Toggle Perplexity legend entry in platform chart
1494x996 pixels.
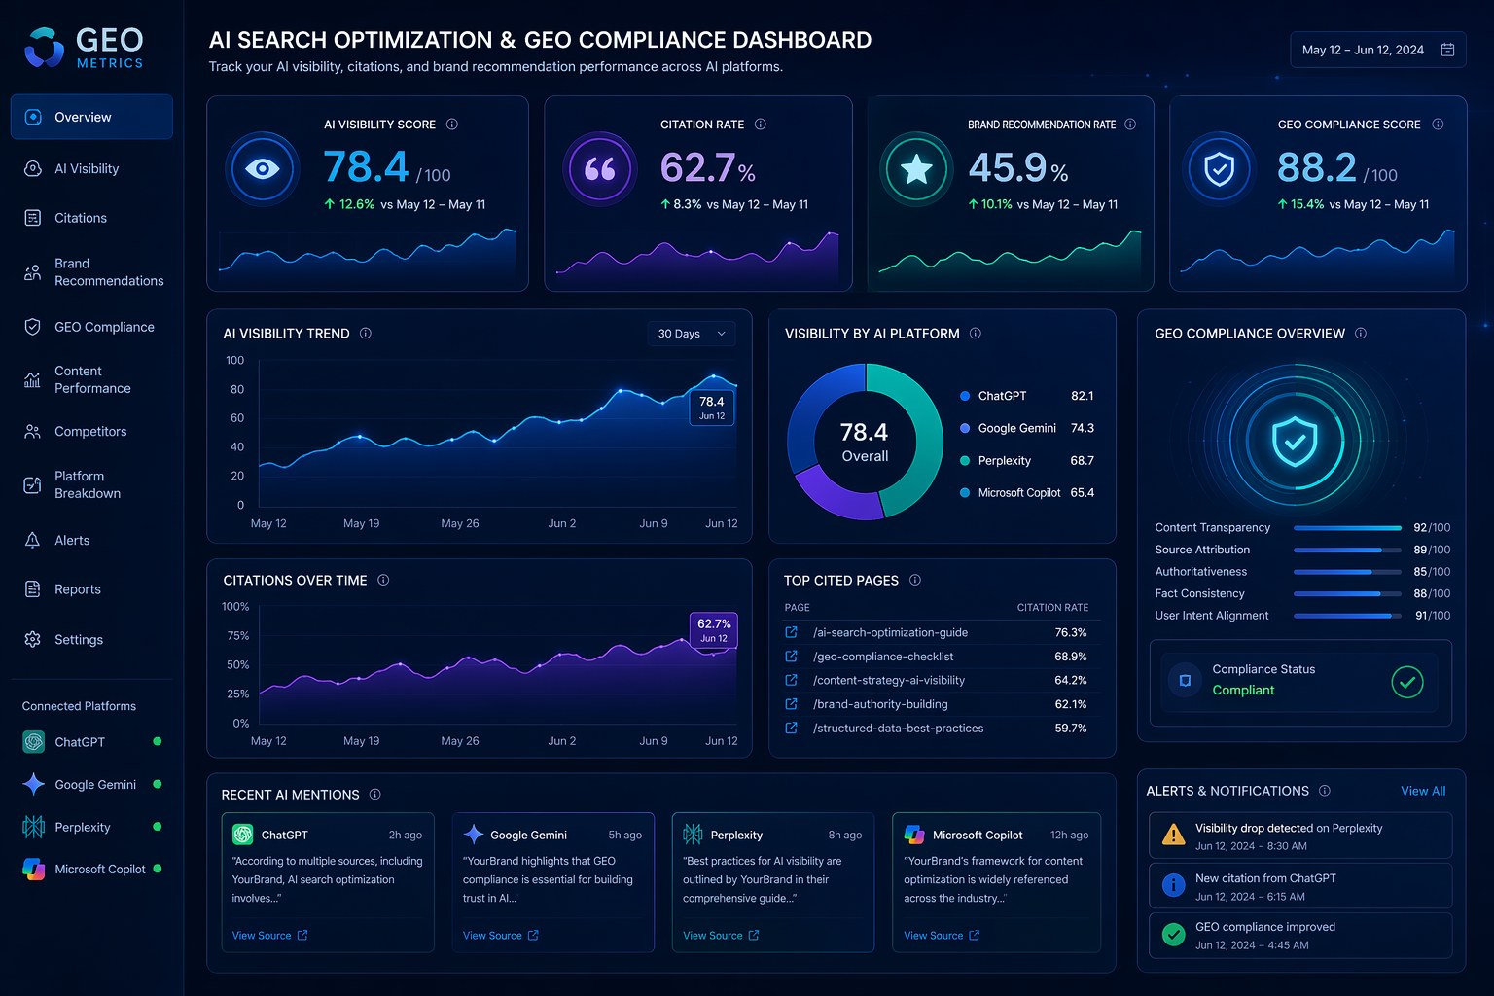pyautogui.click(x=1027, y=461)
